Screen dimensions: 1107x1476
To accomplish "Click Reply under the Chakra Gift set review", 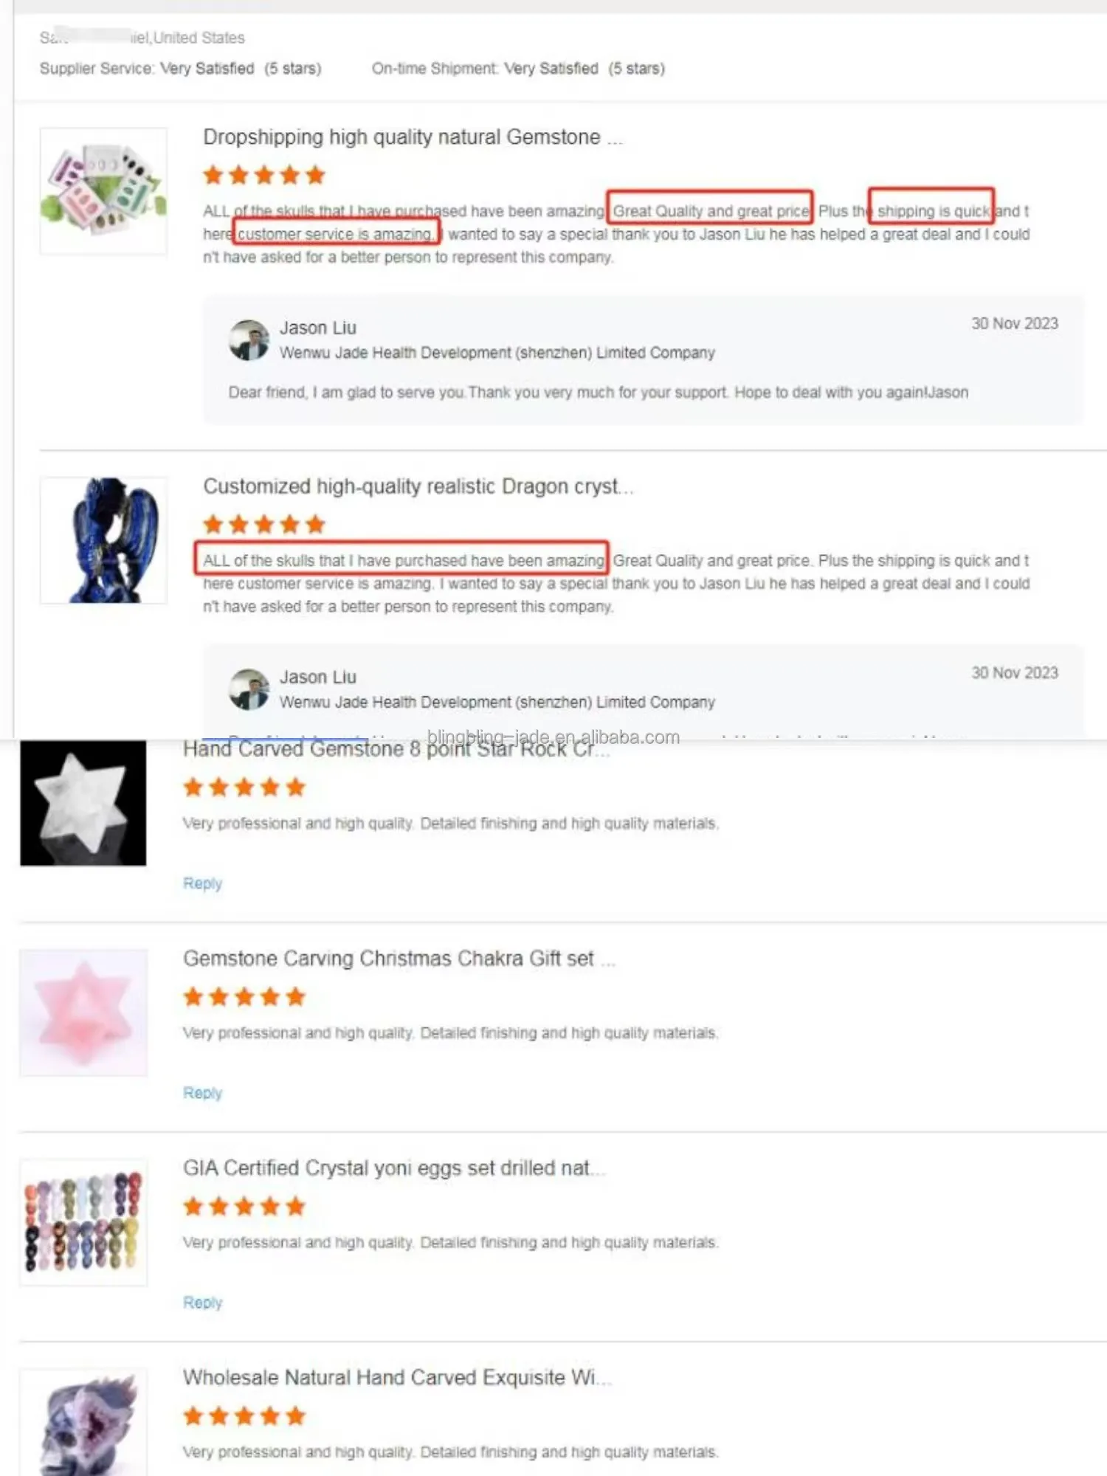I will [x=202, y=1093].
